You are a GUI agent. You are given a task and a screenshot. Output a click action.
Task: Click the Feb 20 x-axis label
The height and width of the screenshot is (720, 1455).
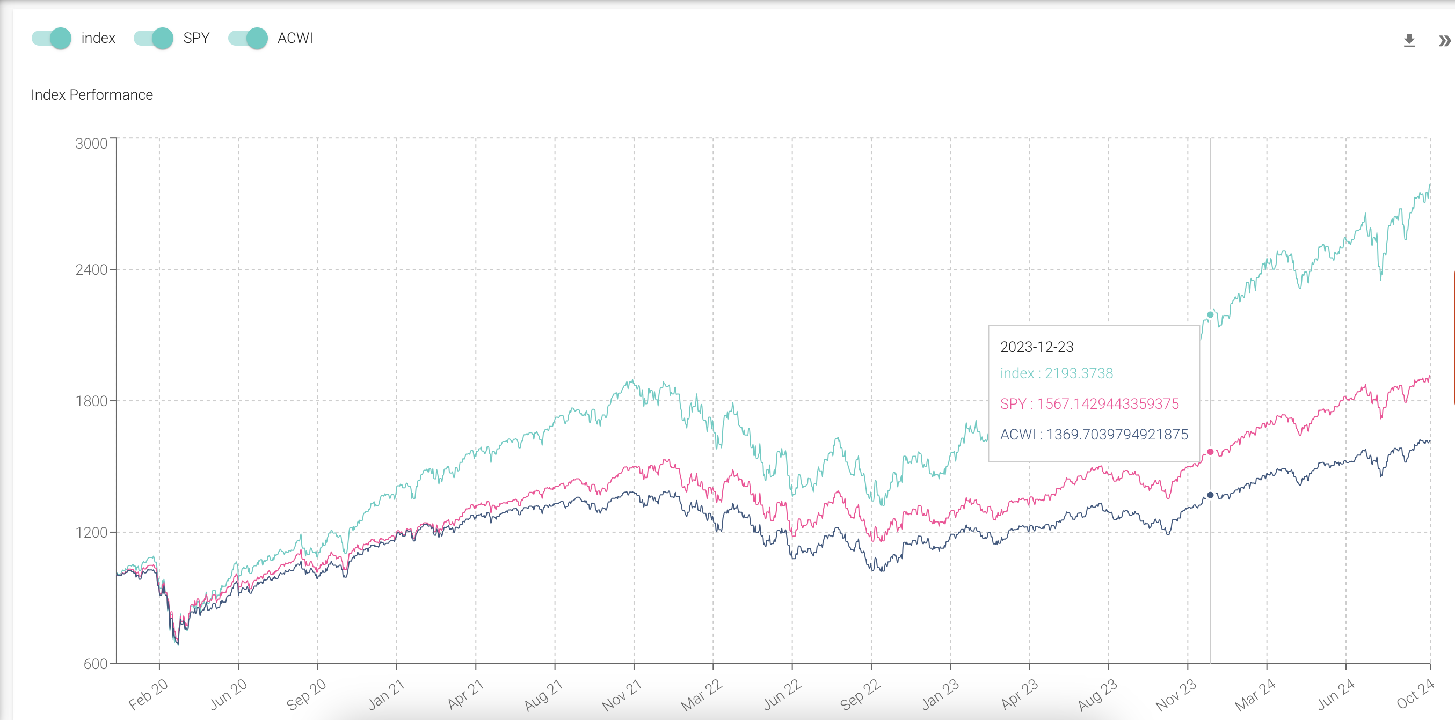coord(148,695)
